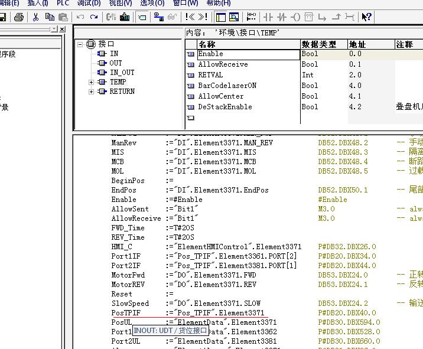Expand the RETURN interface node

click(92, 92)
